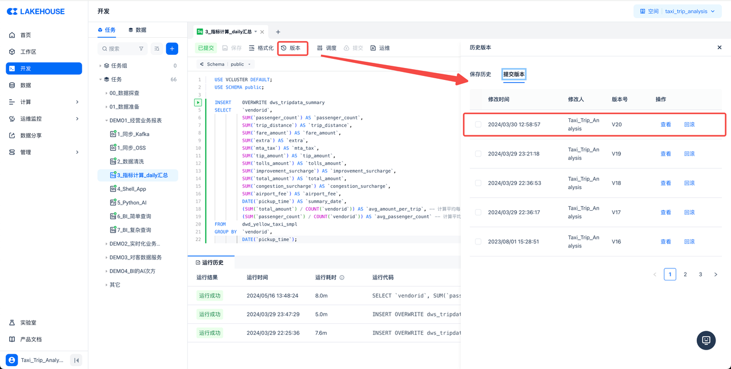This screenshot has height=369, width=731.
Task: Collapse the left sidebar navigation
Action: pos(76,360)
